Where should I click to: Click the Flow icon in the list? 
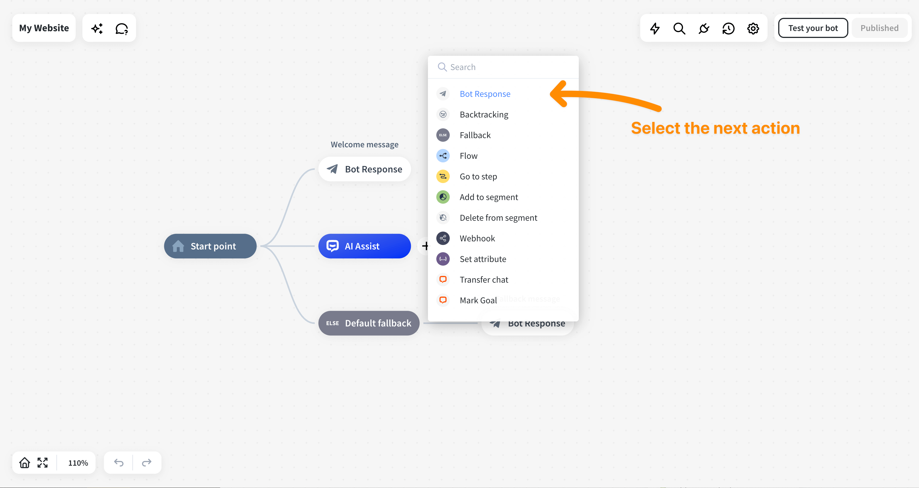443,156
